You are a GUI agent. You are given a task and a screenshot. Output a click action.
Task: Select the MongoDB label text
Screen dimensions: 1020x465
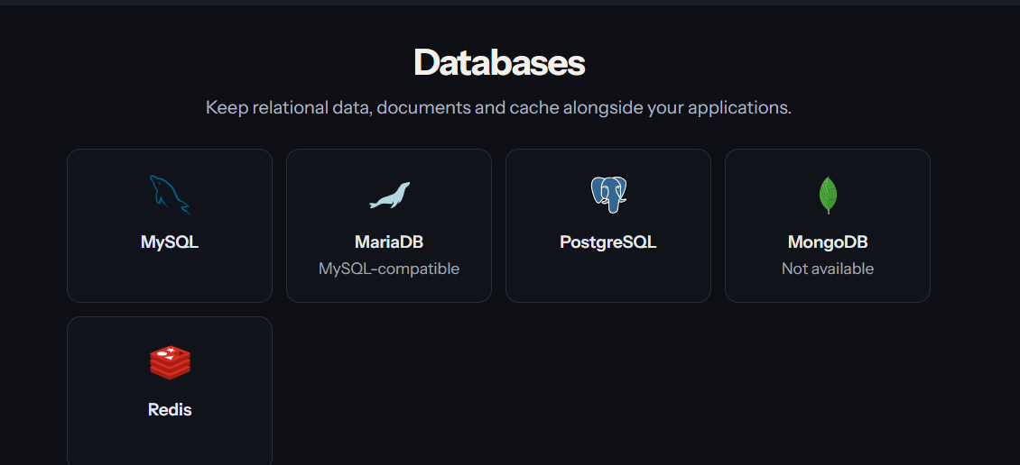pos(828,242)
